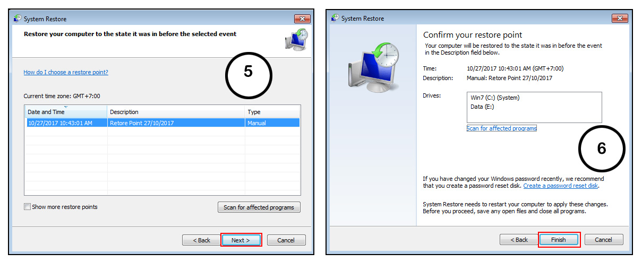Click the restore computer clock icon in left window header
Screen dimensions: 642x262
296,40
